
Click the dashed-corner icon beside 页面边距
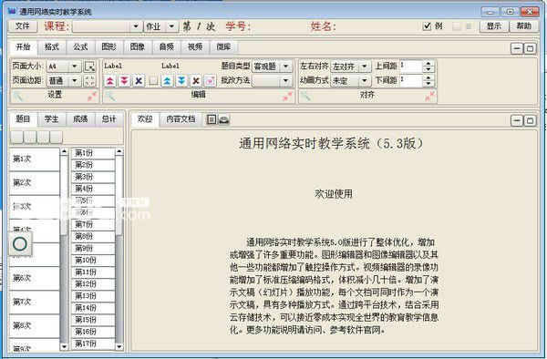pyautogui.click(x=89, y=80)
